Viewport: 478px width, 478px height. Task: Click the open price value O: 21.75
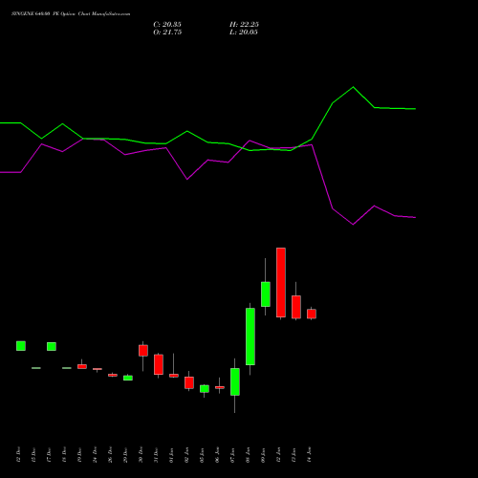click(167, 33)
